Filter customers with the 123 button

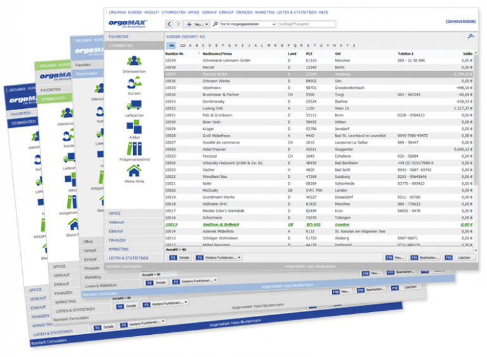tap(183, 46)
